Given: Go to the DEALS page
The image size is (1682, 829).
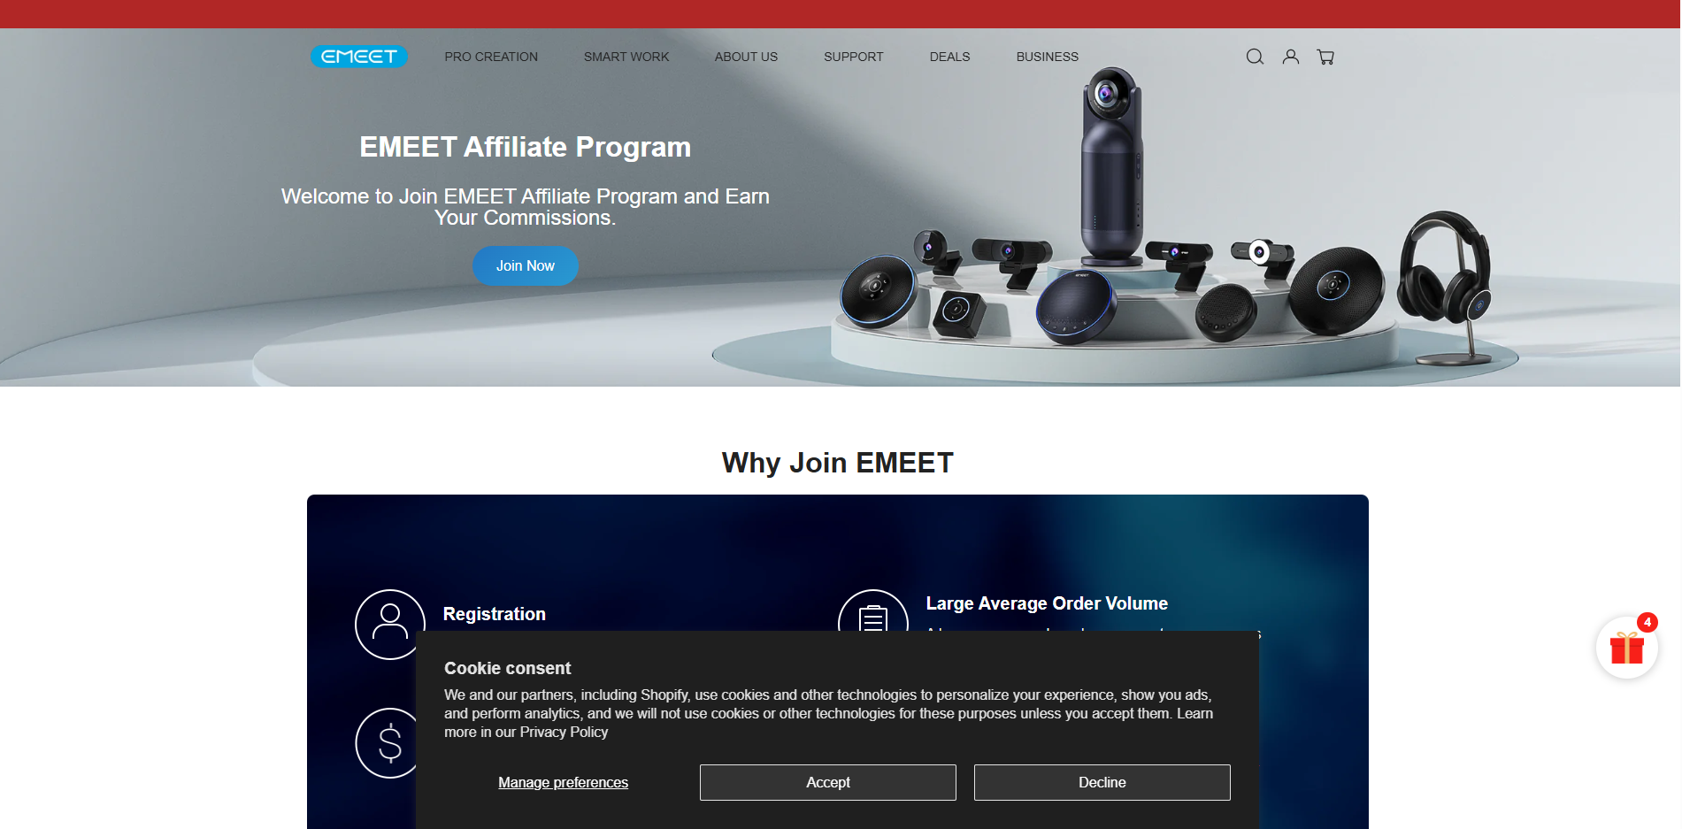Looking at the screenshot, I should click(x=949, y=57).
